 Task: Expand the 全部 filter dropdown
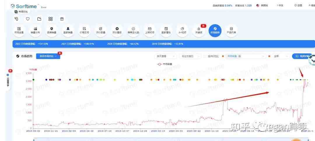(281, 56)
